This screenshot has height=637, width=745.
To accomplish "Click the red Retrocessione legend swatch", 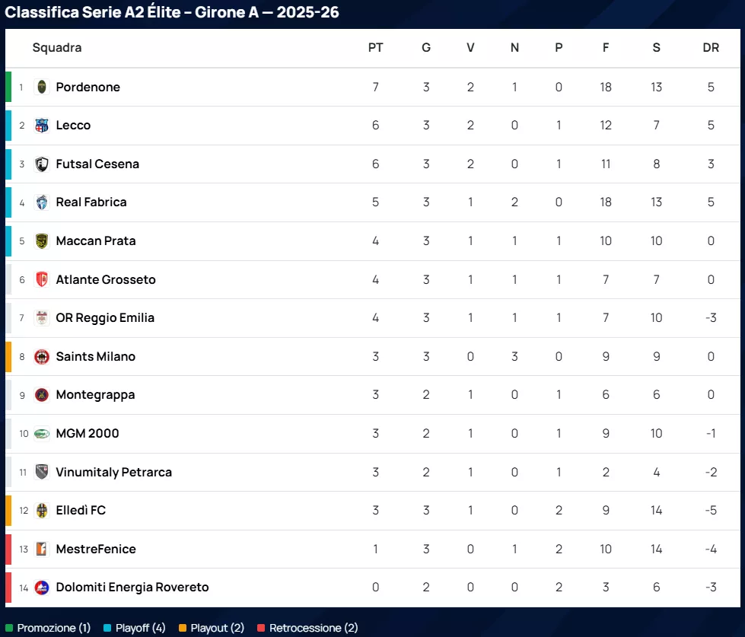I will tap(261, 629).
